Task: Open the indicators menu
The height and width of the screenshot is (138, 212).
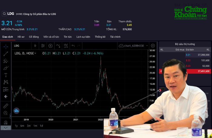Action: coord(58,46)
